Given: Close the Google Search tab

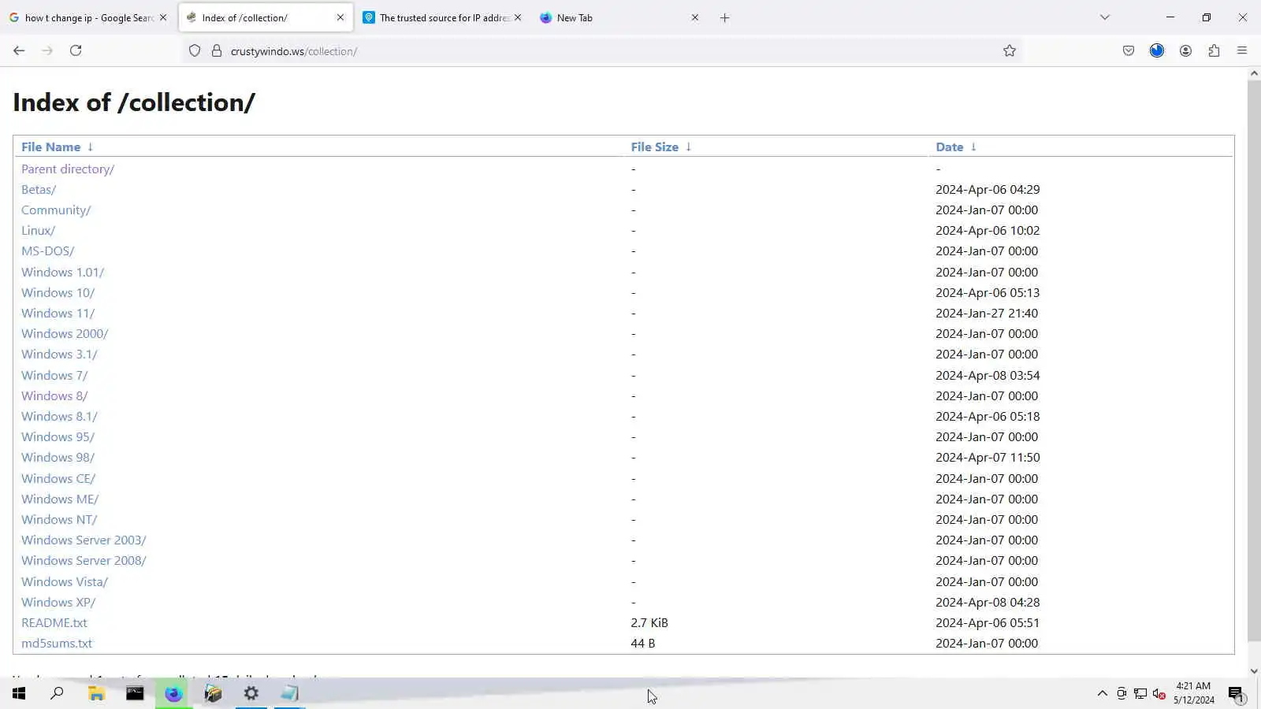Looking at the screenshot, I should click(x=163, y=17).
